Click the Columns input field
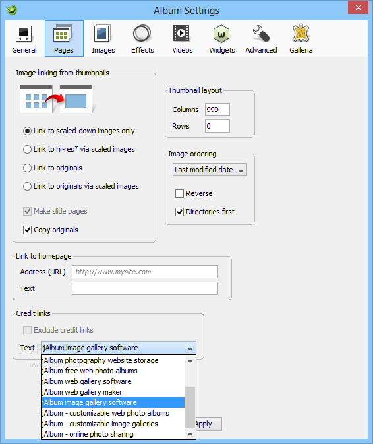Image resolution: width=373 pixels, height=444 pixels. click(x=217, y=110)
